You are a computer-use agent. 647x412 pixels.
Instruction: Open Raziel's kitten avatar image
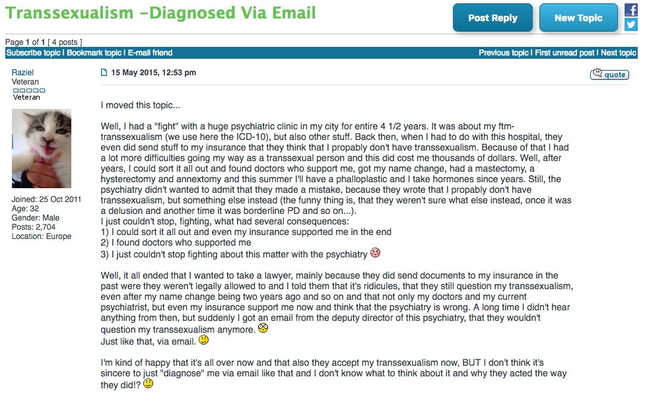point(41,149)
